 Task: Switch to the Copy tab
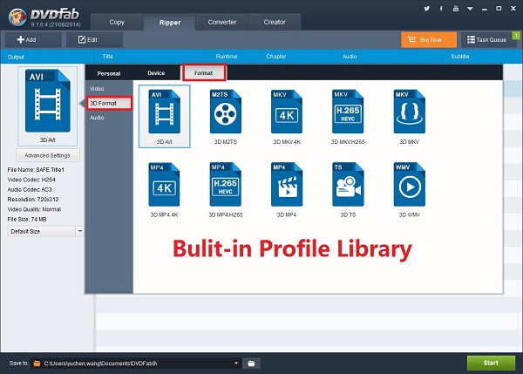coord(117,22)
